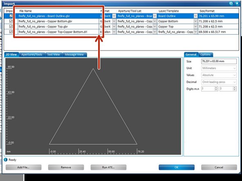Open Aperture list dropdown for Copper Top row
Screen dimensions: 242x181
point(155,26)
